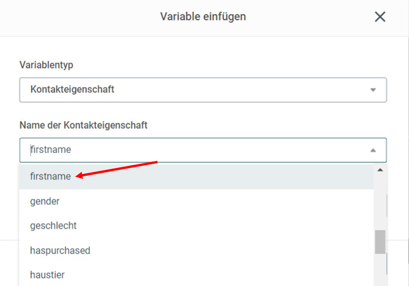
Task: Click the Variable einfügen dialog title
Action: [x=203, y=17]
